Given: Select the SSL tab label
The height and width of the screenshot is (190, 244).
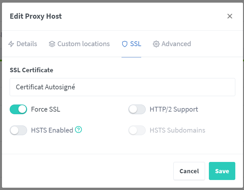Looking at the screenshot, I should pyautogui.click(x=136, y=44).
